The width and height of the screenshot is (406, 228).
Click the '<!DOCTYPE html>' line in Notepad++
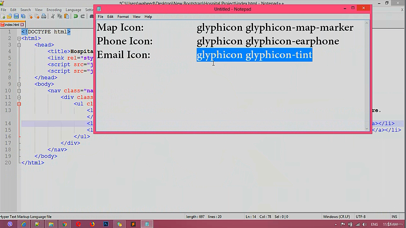click(x=46, y=32)
